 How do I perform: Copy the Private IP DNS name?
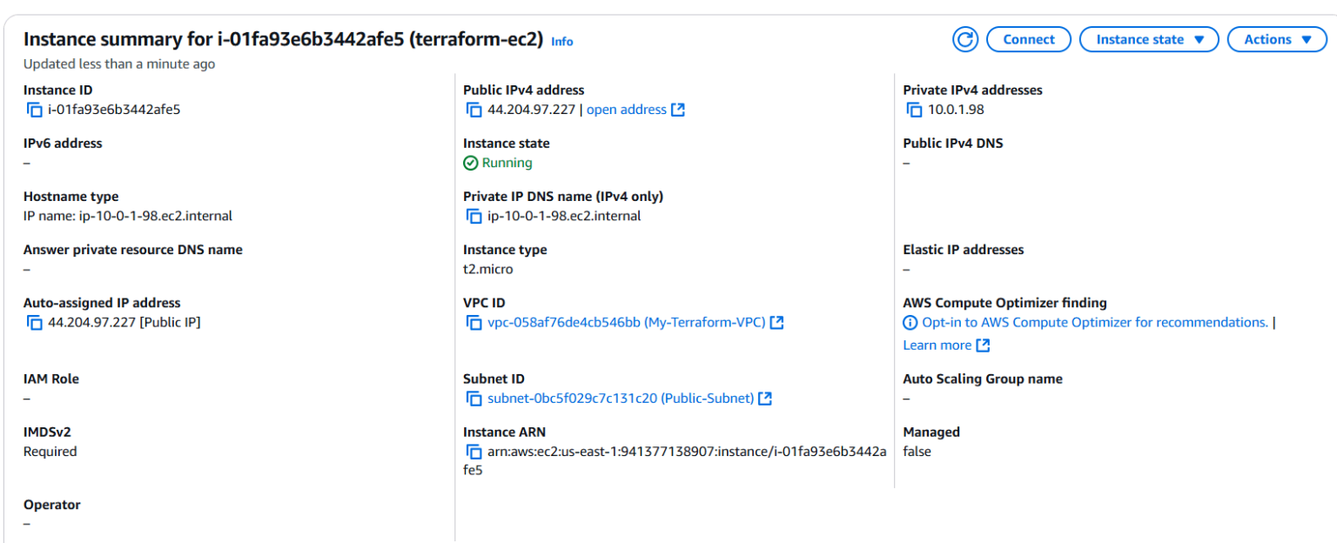click(474, 216)
